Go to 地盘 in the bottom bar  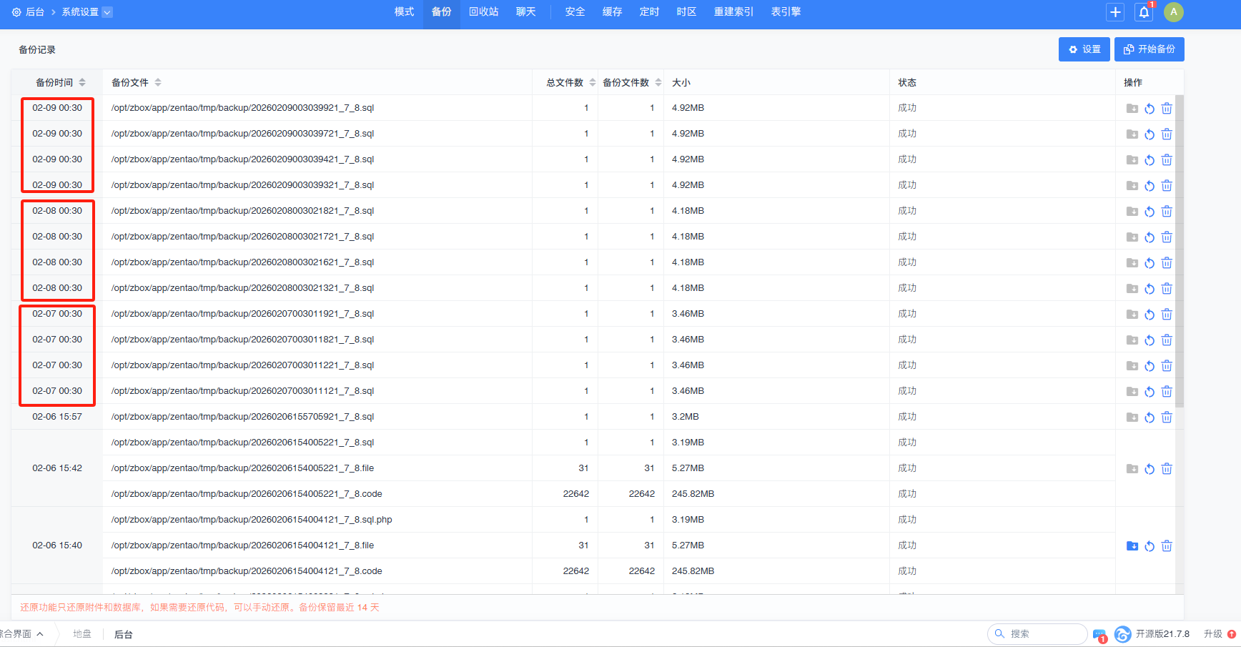click(x=82, y=634)
